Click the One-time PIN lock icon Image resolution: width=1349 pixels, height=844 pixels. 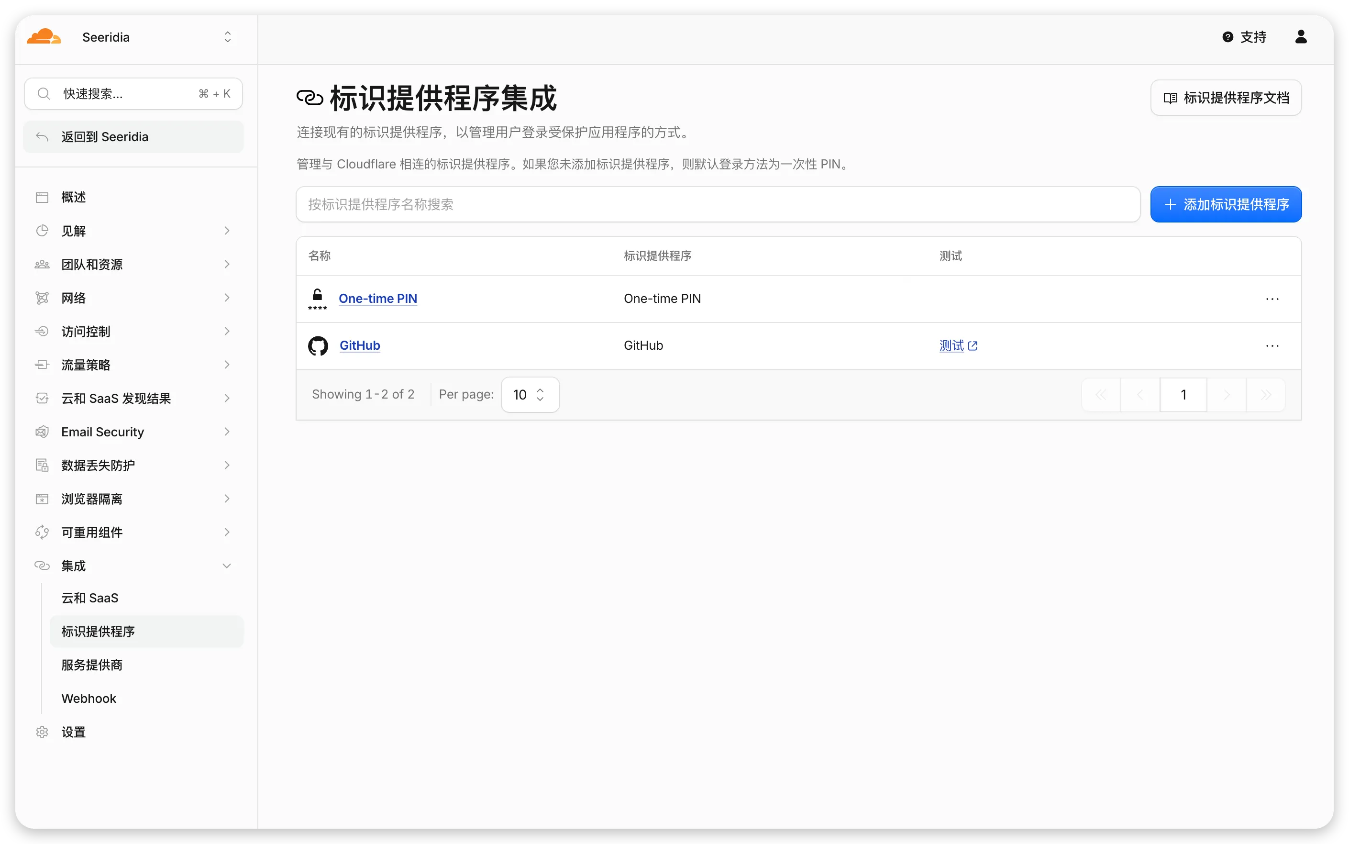click(x=318, y=299)
